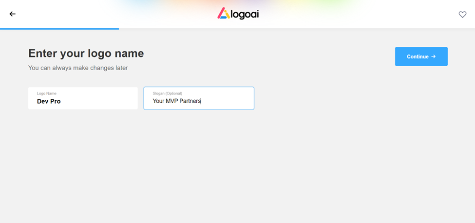
Task: Click the empty gray page area below the fields
Action: 238,167
